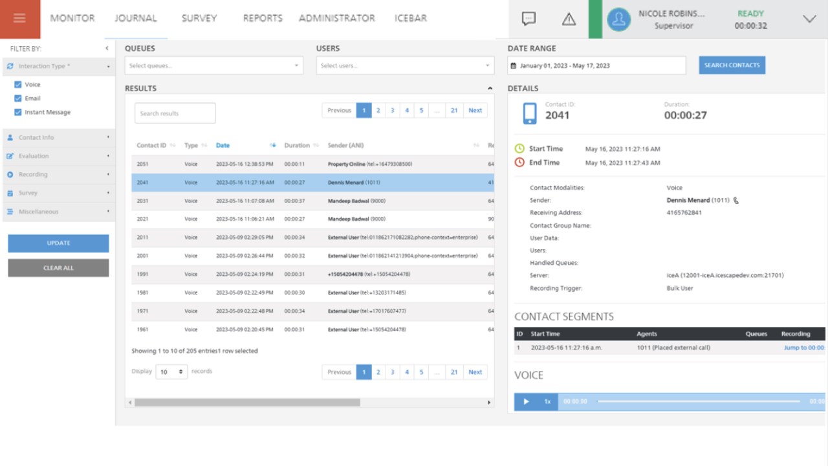Expand the Survey filter section
828x466 pixels.
[x=108, y=193]
